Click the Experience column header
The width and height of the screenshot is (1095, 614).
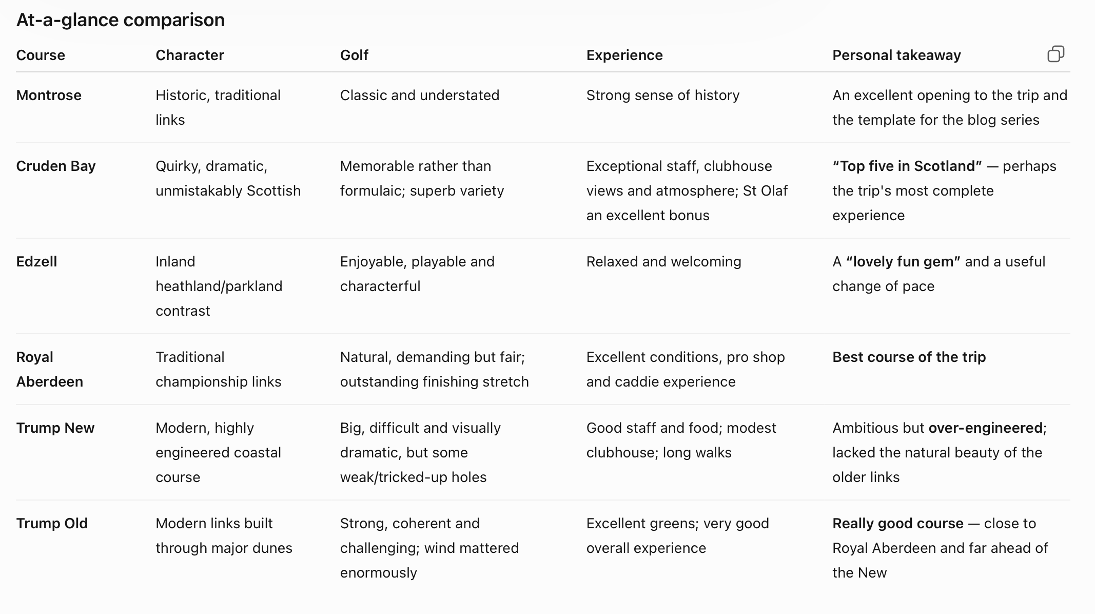click(624, 55)
